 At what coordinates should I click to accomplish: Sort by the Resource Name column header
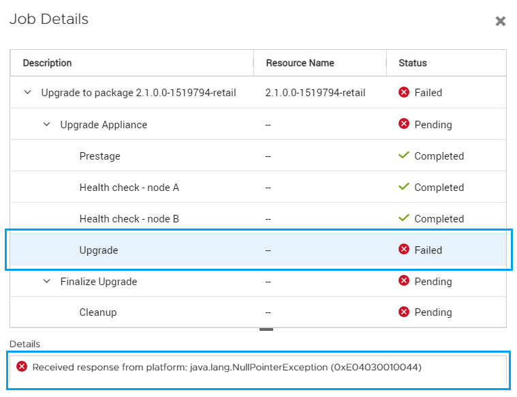click(x=300, y=63)
